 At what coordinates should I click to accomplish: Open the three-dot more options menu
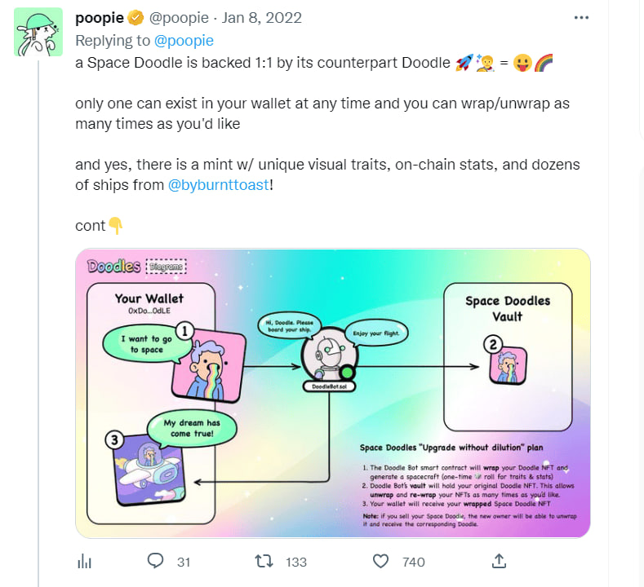(x=580, y=18)
